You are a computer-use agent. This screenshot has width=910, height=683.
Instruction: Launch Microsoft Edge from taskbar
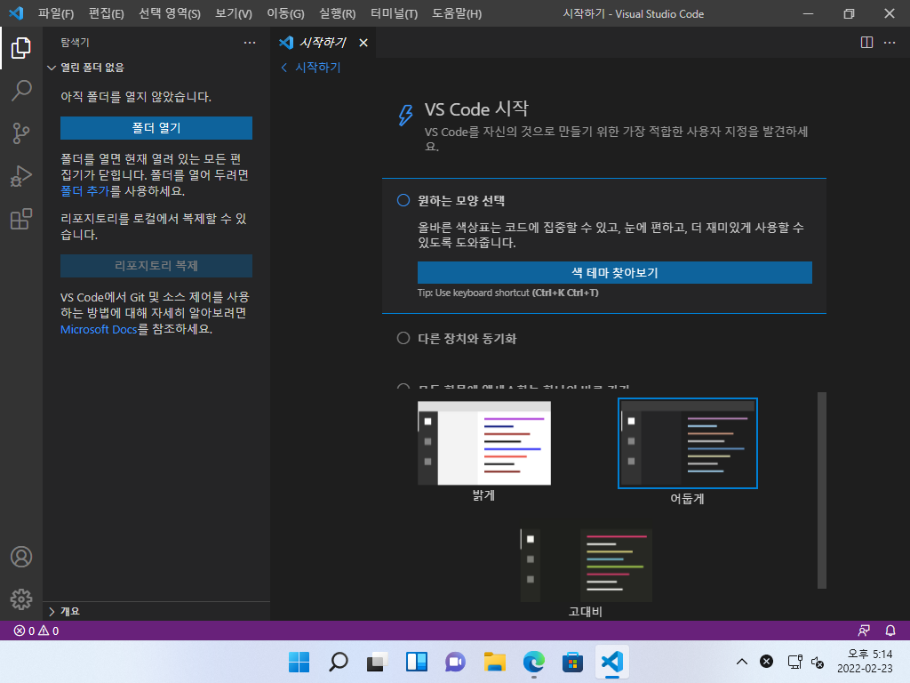[x=533, y=662]
